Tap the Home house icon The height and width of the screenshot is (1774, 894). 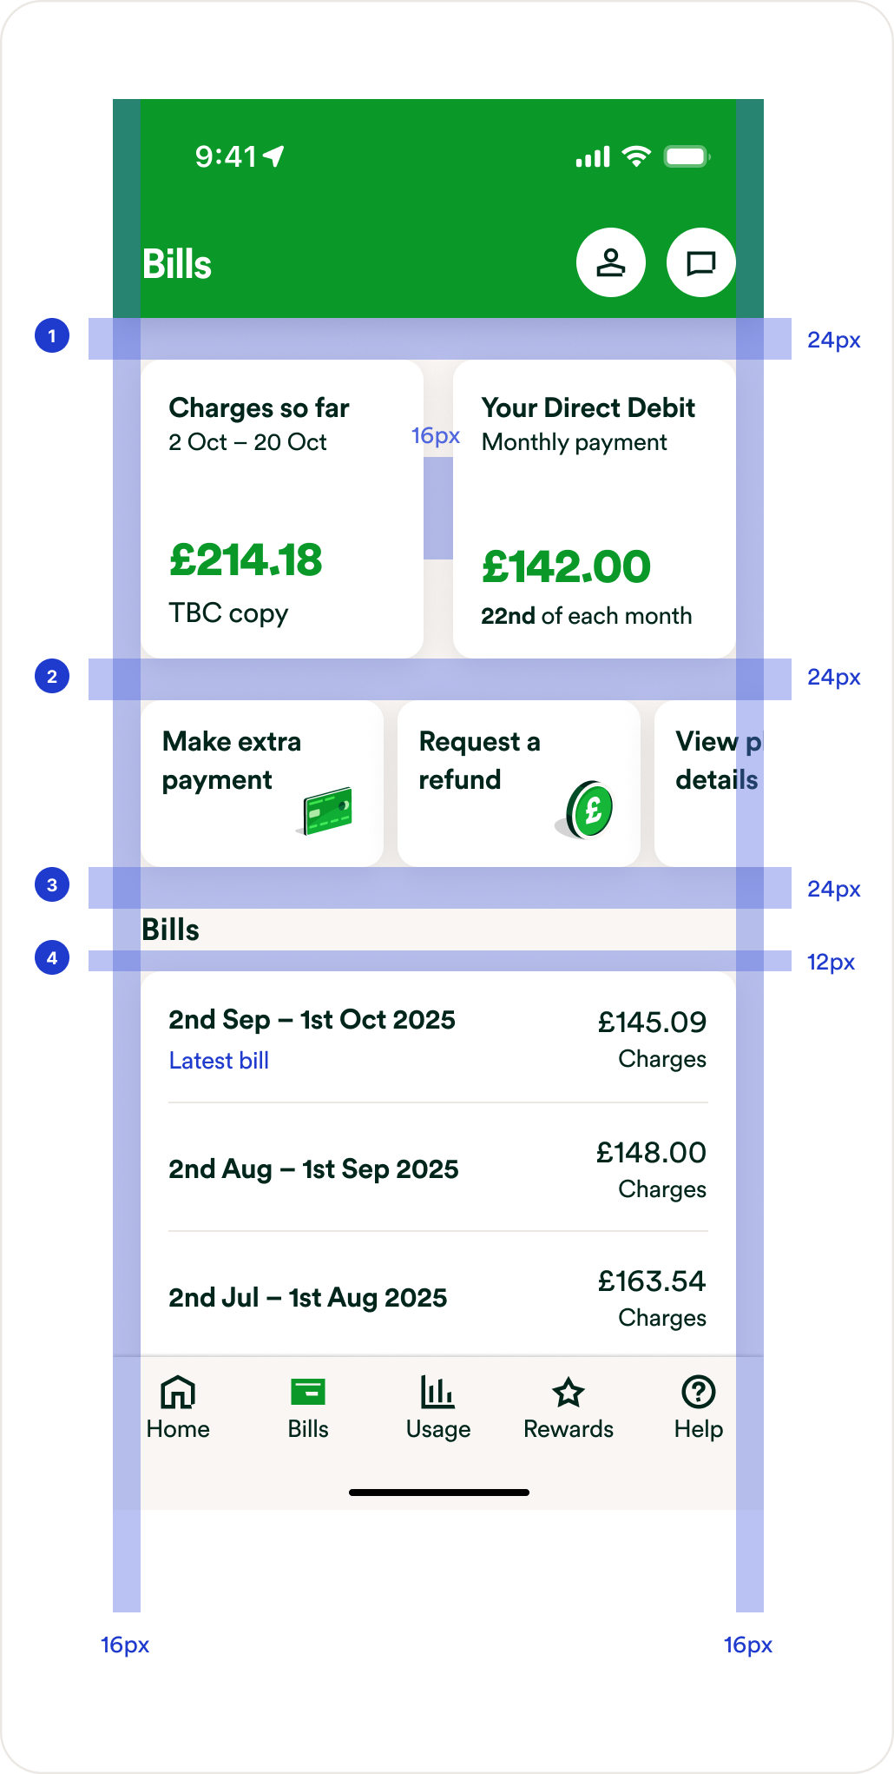[178, 1392]
